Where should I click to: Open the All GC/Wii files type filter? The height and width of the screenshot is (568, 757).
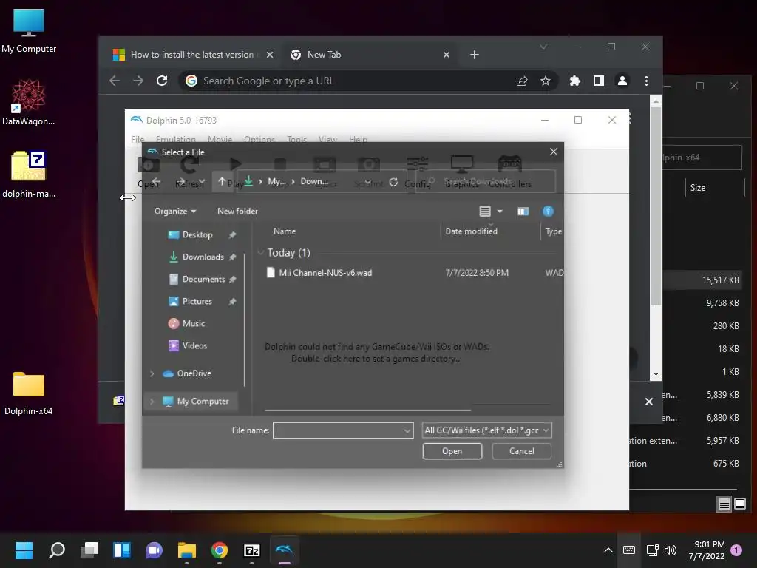486,430
